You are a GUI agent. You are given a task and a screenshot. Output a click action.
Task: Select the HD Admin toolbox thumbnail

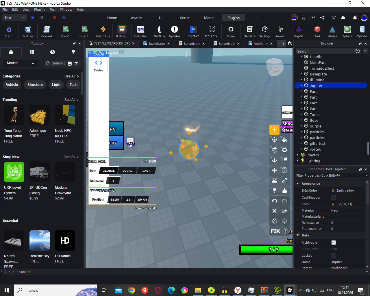pos(65,240)
